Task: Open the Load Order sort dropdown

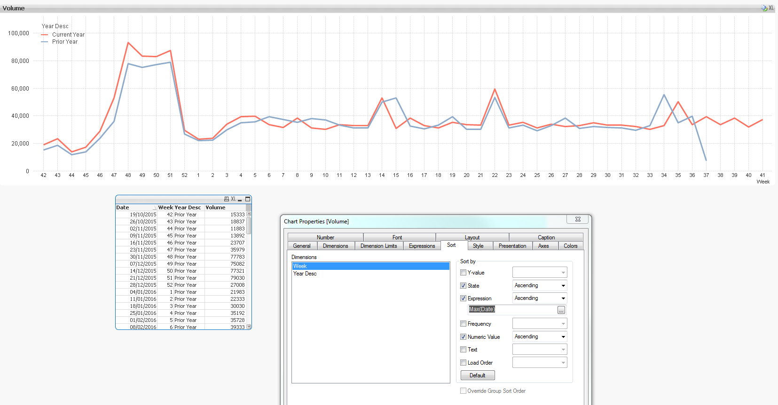Action: pos(540,362)
